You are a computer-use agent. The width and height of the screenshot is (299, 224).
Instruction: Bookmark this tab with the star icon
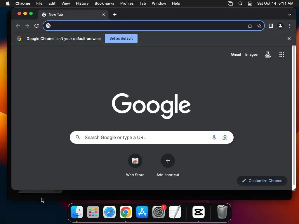click(259, 26)
